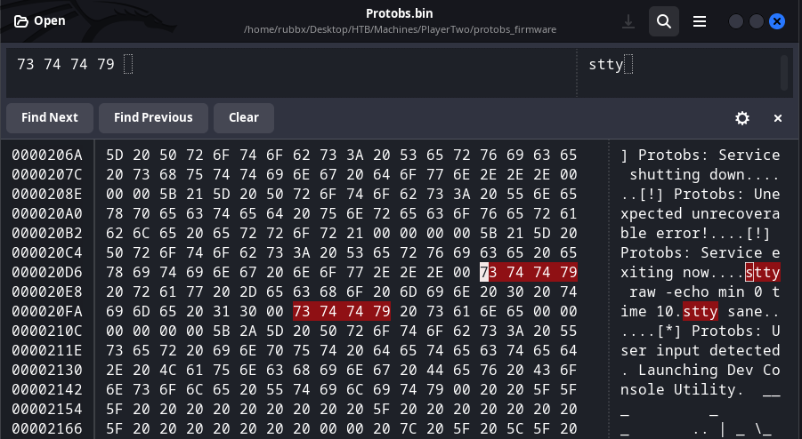Screen dimensions: 802x439
Task: Close the window with blue X button
Action: pos(778,20)
